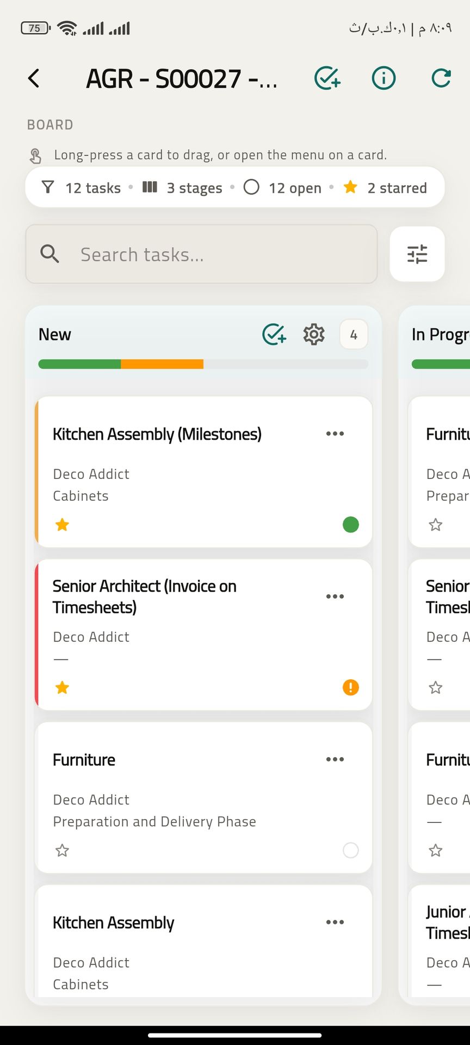The image size is (470, 1045).
Task: Switch to the In Progress stage column
Action: 440,334
